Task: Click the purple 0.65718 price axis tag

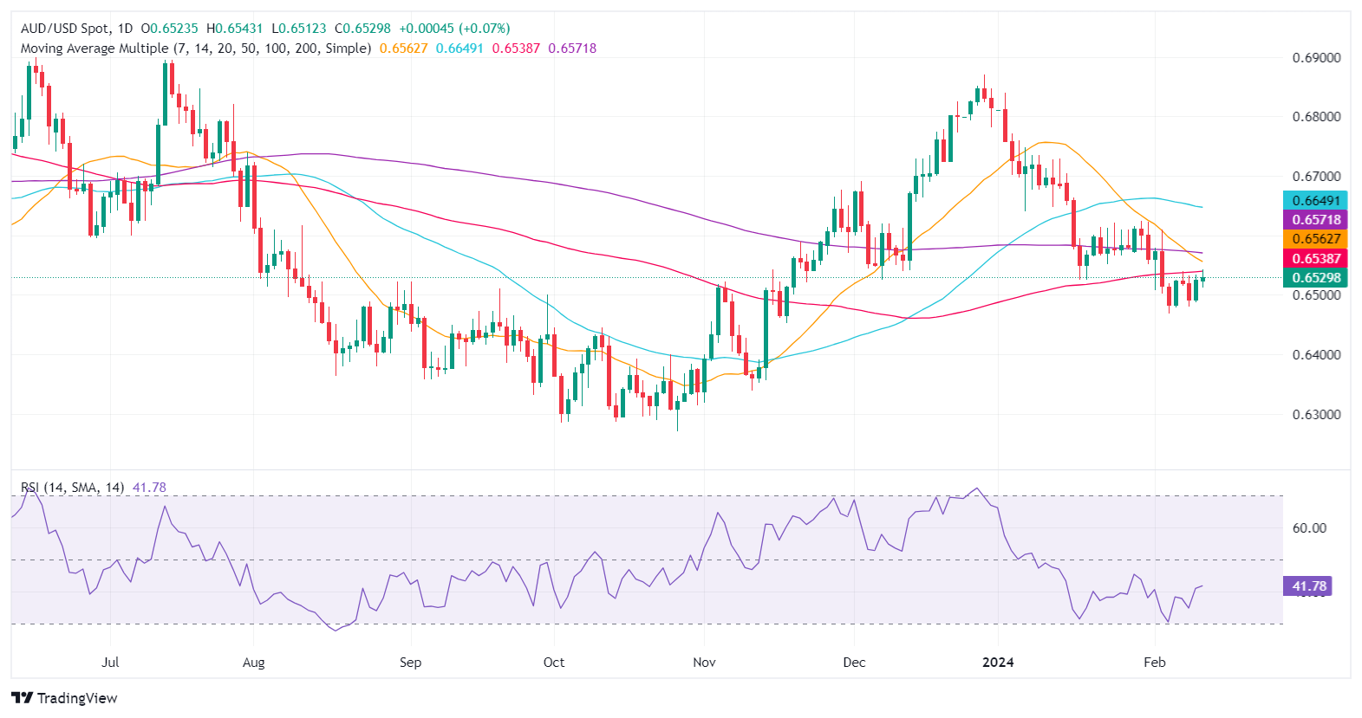Action: (x=1315, y=220)
